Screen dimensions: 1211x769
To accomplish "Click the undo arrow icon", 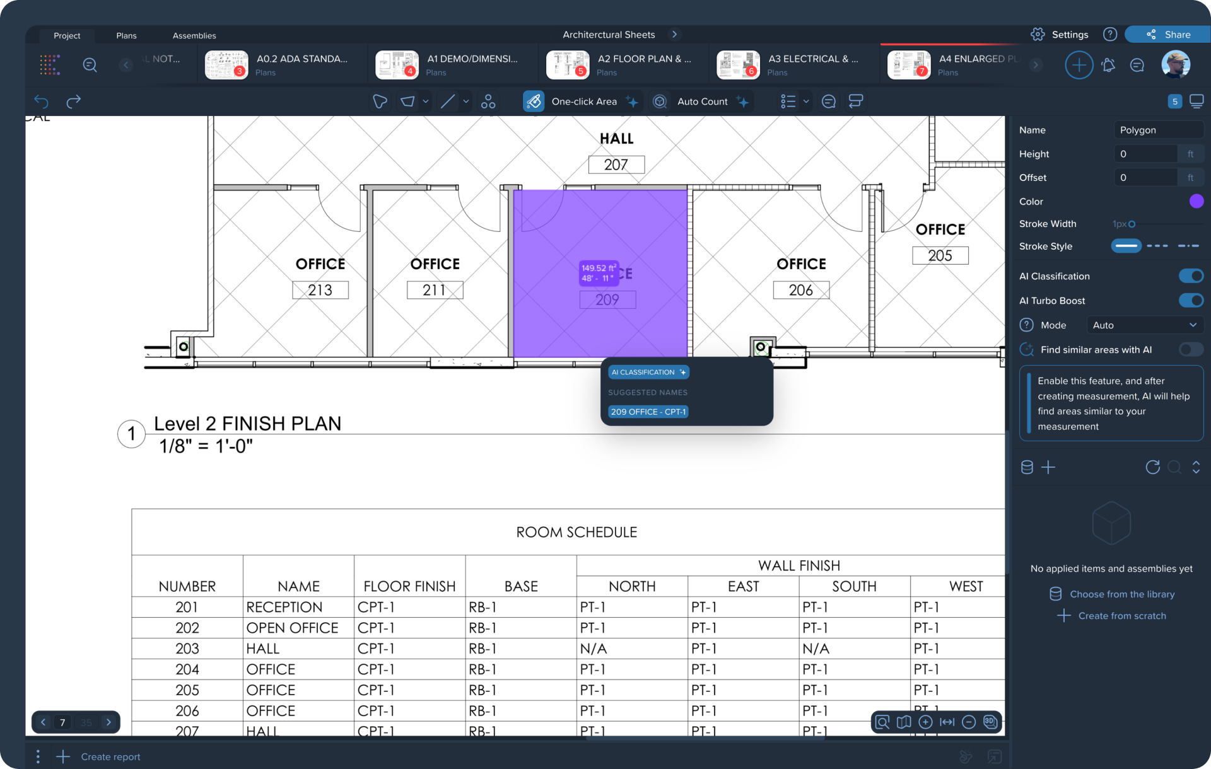I will click(42, 101).
